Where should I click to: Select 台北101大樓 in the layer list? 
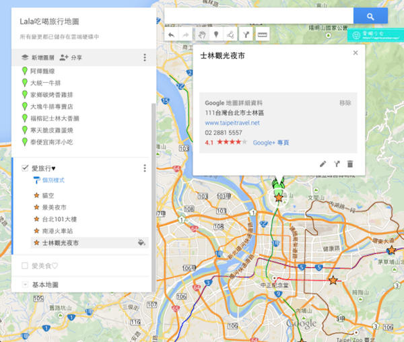tap(59, 219)
